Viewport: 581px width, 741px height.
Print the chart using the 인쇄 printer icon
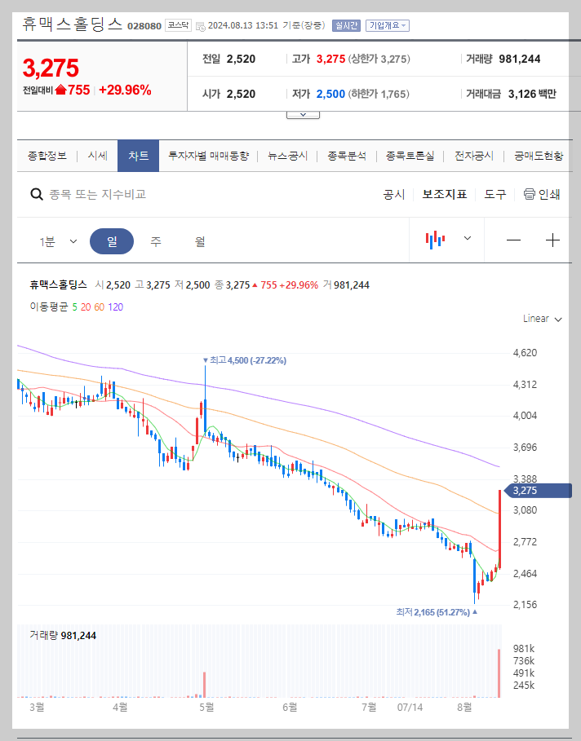point(529,194)
